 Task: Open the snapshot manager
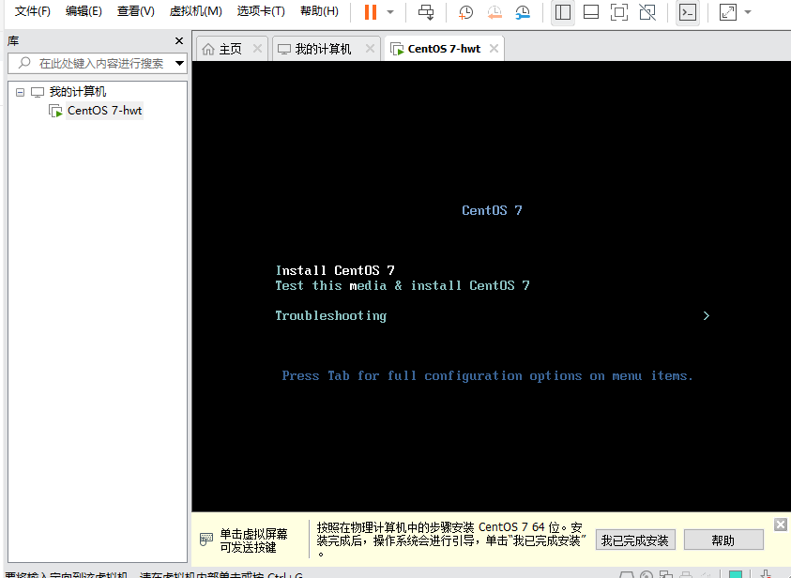pos(523,12)
